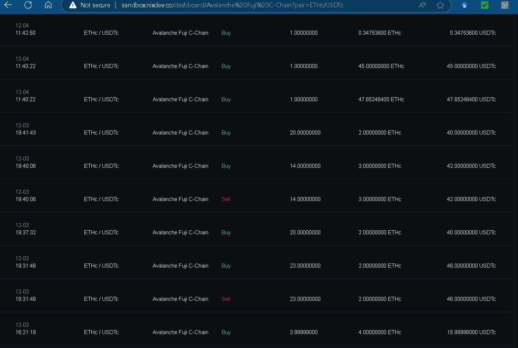Viewport: 518px width, 348px height.
Task: Click the 15.99996000 USDTc total
Action: click(x=471, y=332)
